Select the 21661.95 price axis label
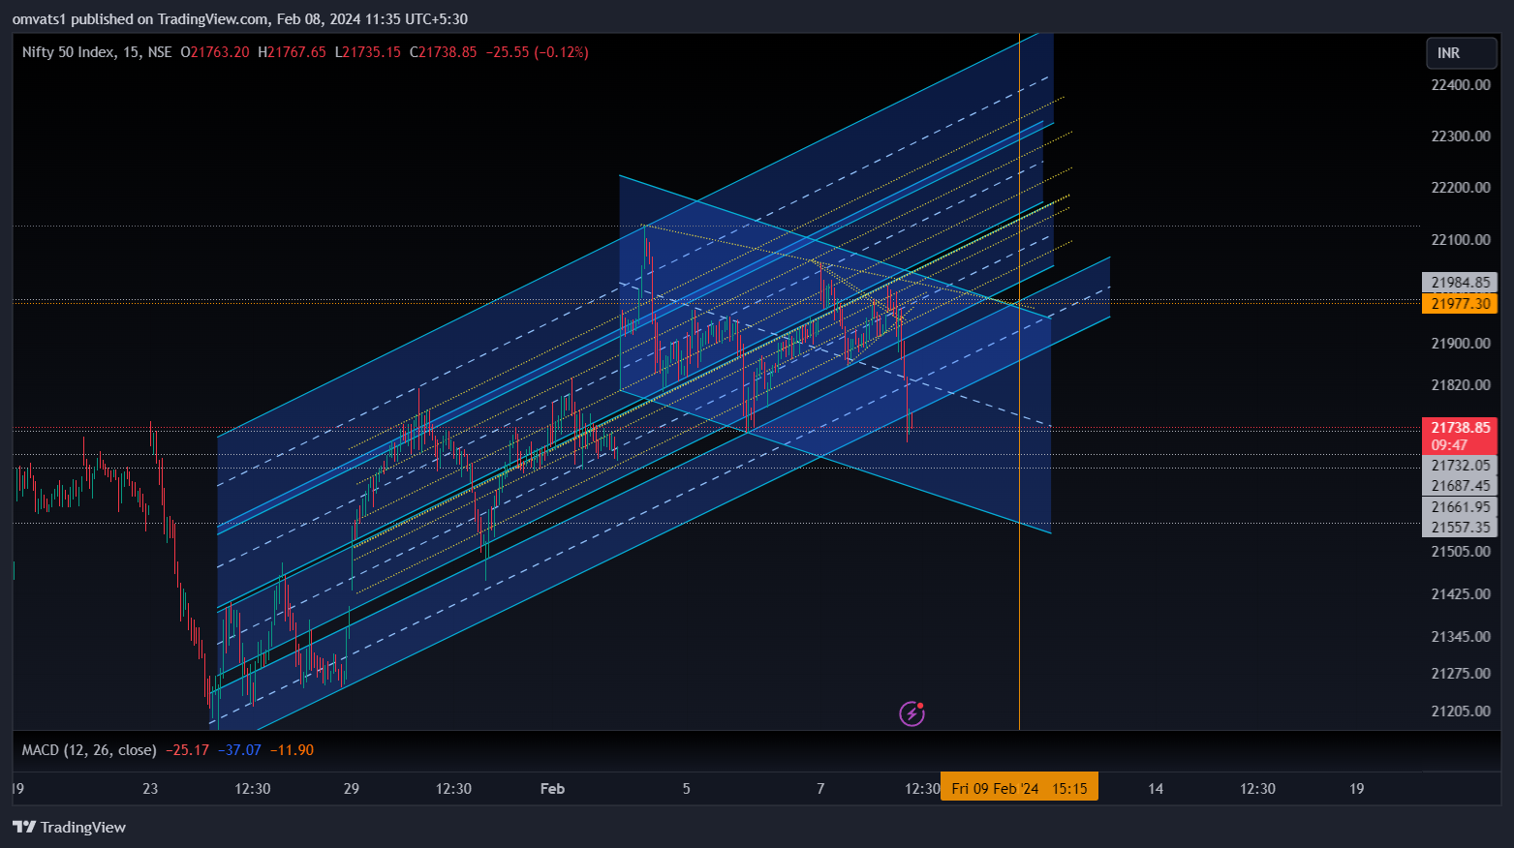 click(x=1460, y=507)
